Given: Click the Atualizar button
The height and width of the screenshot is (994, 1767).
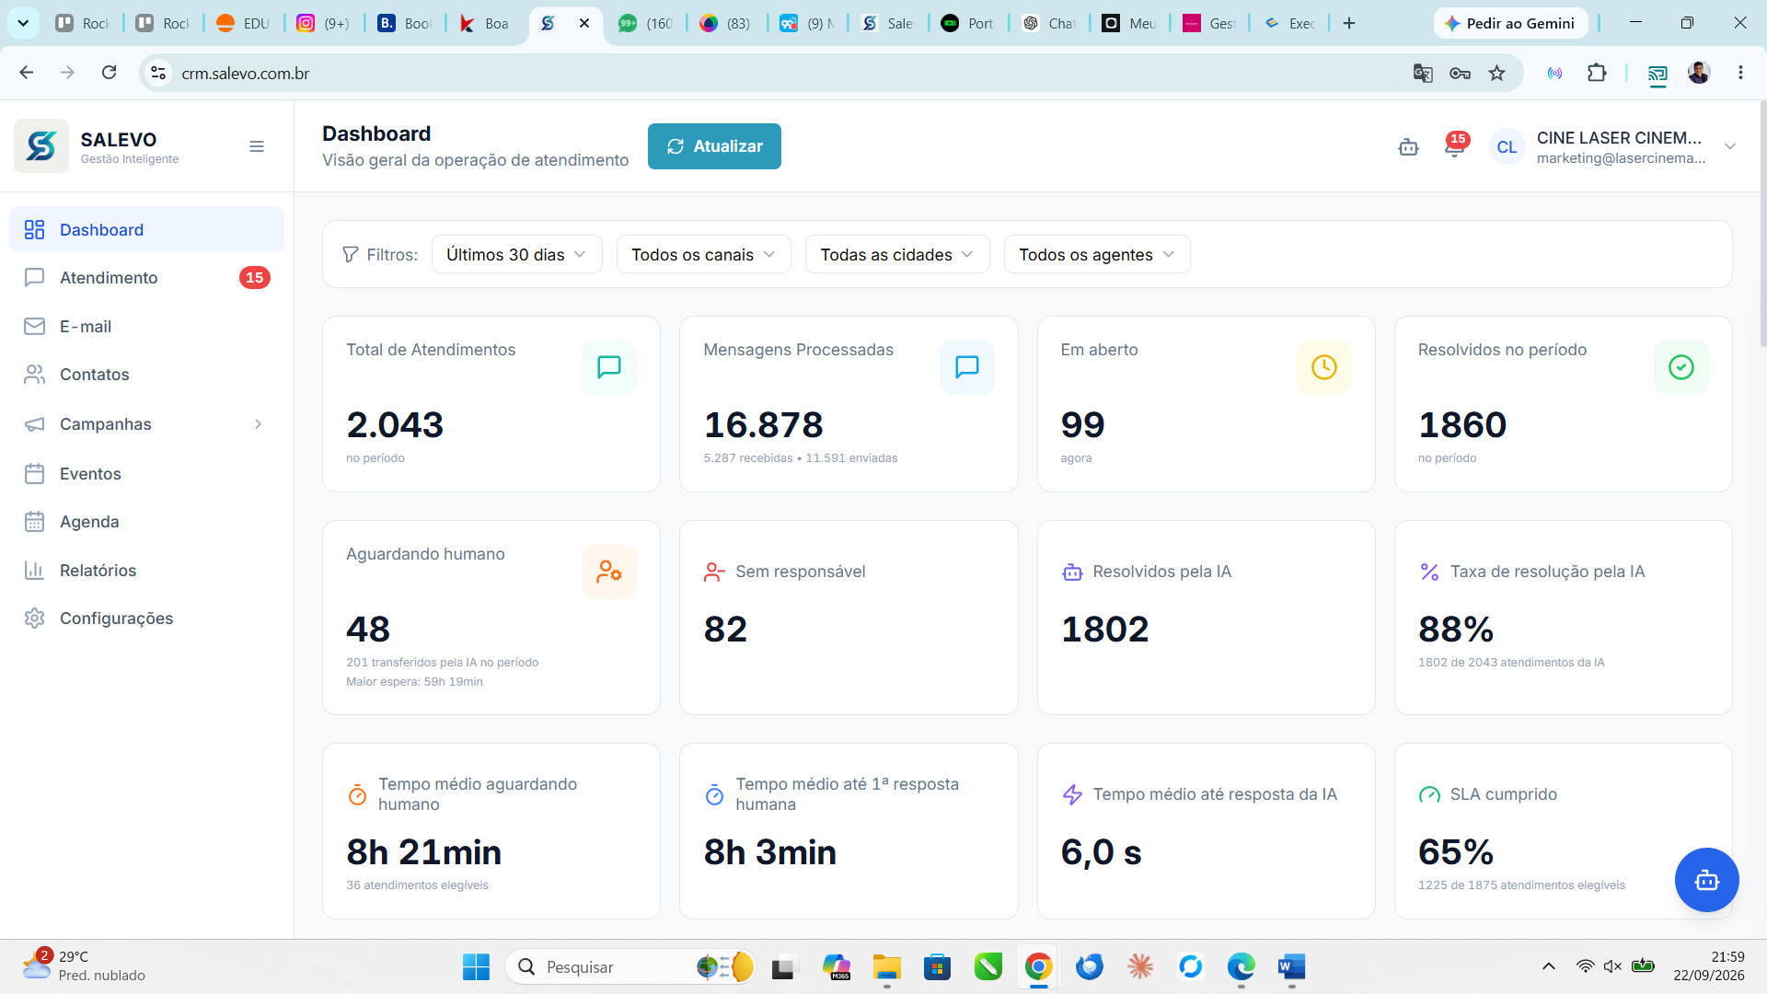Looking at the screenshot, I should point(714,146).
